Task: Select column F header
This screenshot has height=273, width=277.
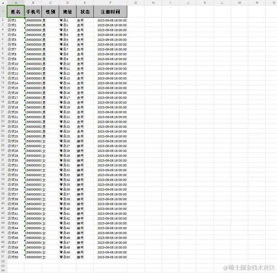Action: [110, 3]
